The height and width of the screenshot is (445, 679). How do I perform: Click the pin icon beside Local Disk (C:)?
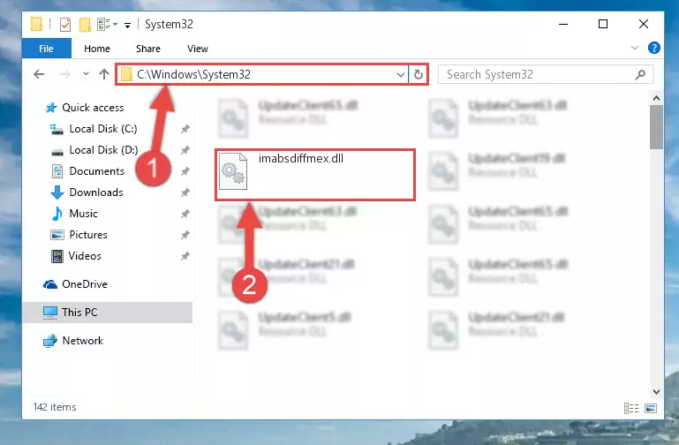click(x=185, y=129)
